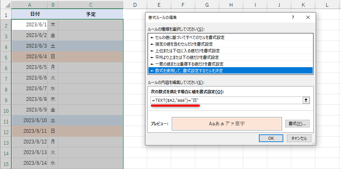341x169 pixels.
Task: Select row 1 header
Action: click(6, 14)
